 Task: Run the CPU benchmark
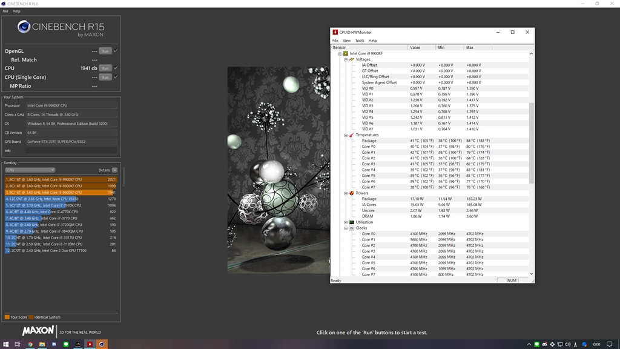(x=105, y=68)
